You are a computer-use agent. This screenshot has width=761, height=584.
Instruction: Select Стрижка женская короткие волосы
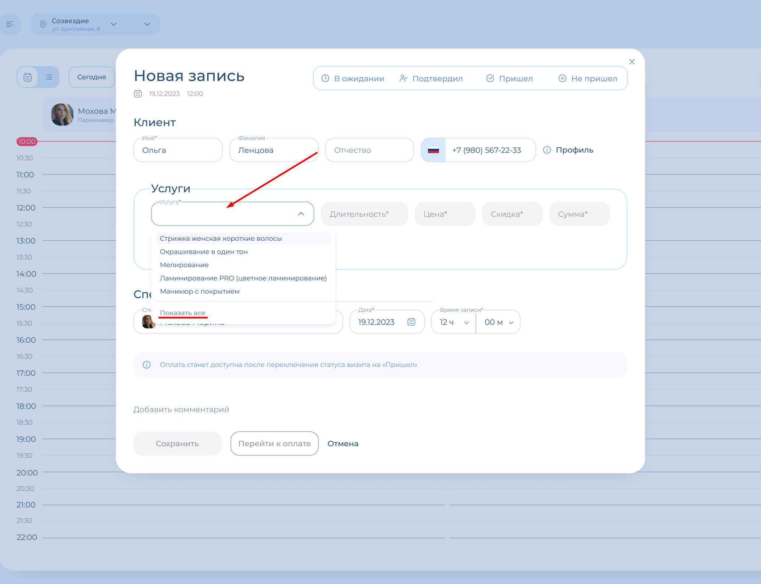coord(243,238)
